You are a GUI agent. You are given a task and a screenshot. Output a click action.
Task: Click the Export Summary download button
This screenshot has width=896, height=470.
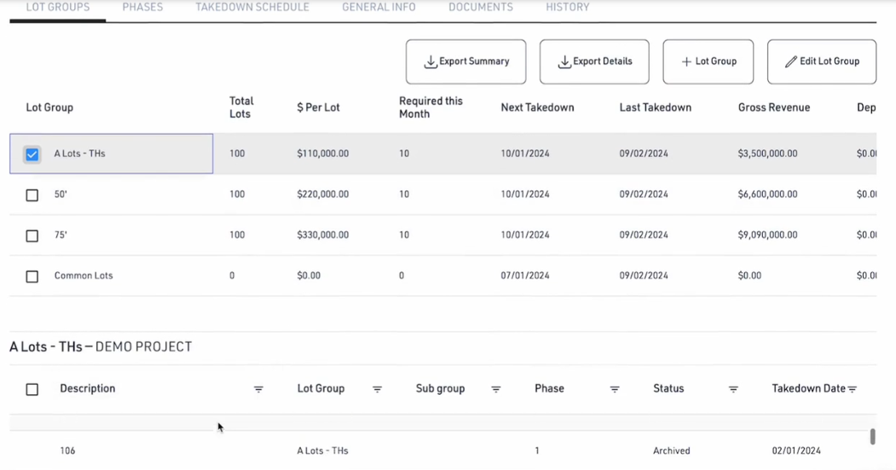[465, 61]
